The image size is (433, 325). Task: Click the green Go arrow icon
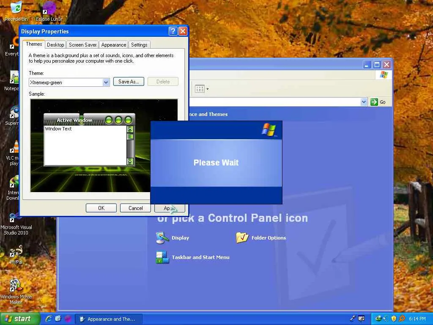pyautogui.click(x=374, y=102)
